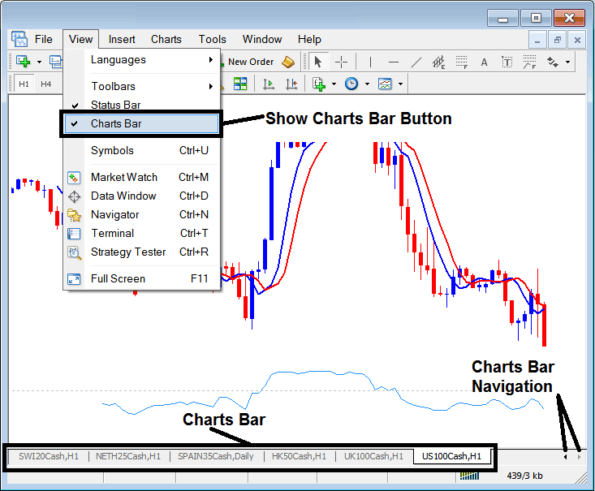
Task: Click the Equidistant channel tool
Action: [x=439, y=62]
